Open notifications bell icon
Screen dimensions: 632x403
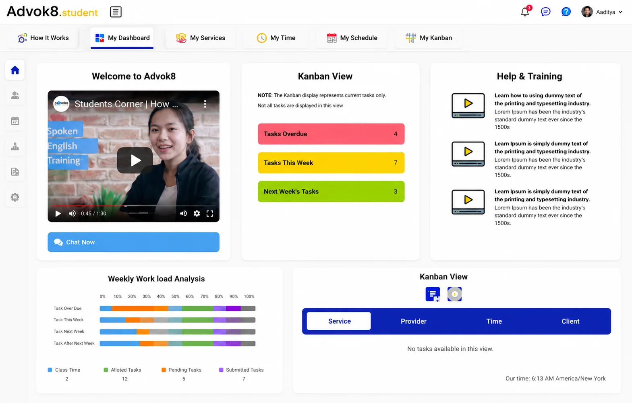(x=525, y=12)
